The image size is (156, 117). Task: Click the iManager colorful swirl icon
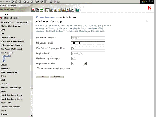pos(68,10)
